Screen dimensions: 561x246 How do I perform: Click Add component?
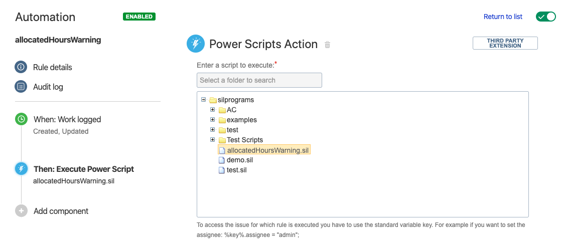click(x=61, y=211)
